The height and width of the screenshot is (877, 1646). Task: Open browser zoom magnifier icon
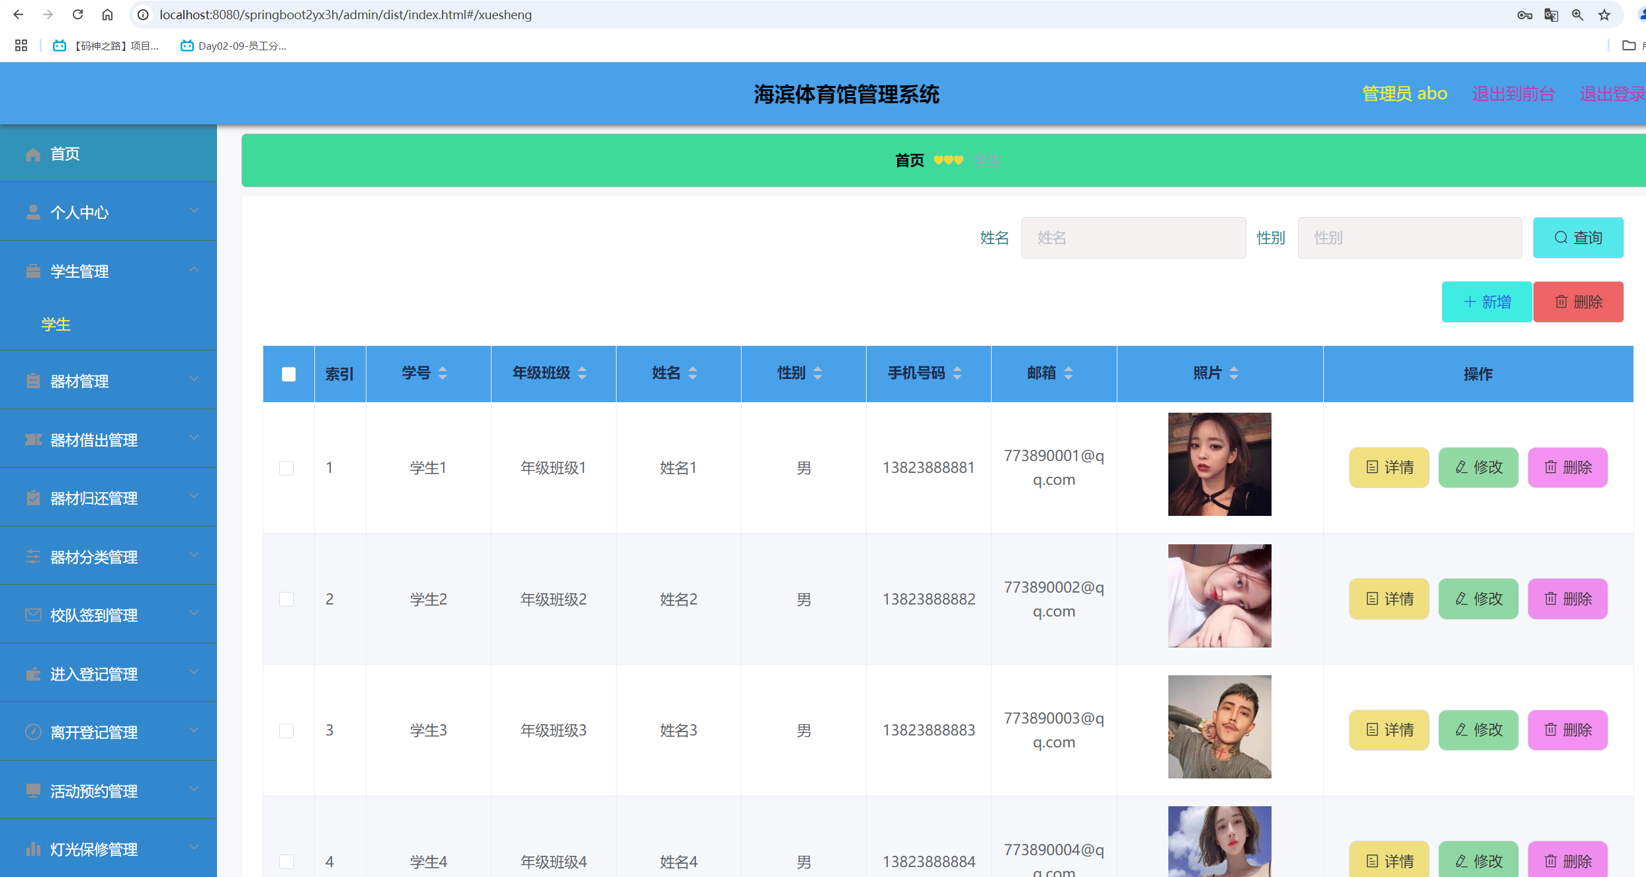tap(1578, 15)
